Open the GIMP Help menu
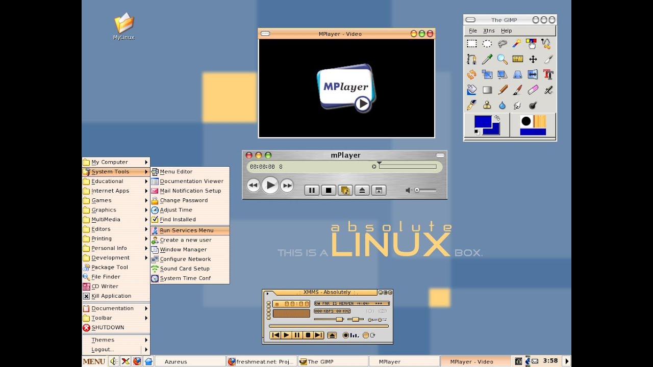The width and height of the screenshot is (653, 367). [x=506, y=31]
